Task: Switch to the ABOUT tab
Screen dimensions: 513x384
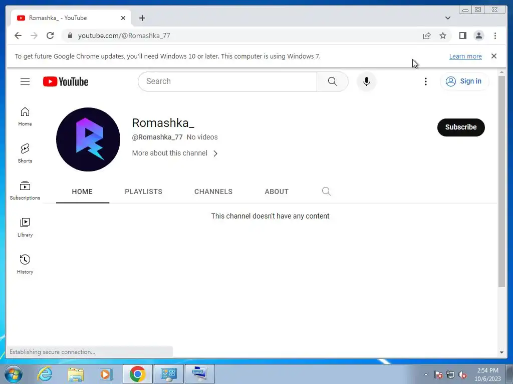Action: [x=277, y=191]
